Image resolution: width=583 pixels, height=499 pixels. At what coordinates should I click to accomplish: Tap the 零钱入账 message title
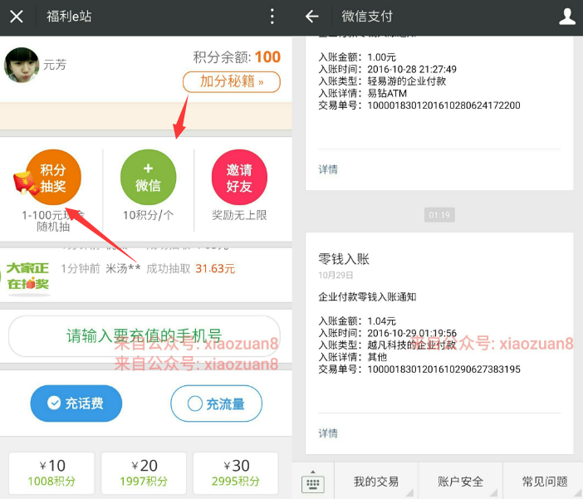(344, 259)
